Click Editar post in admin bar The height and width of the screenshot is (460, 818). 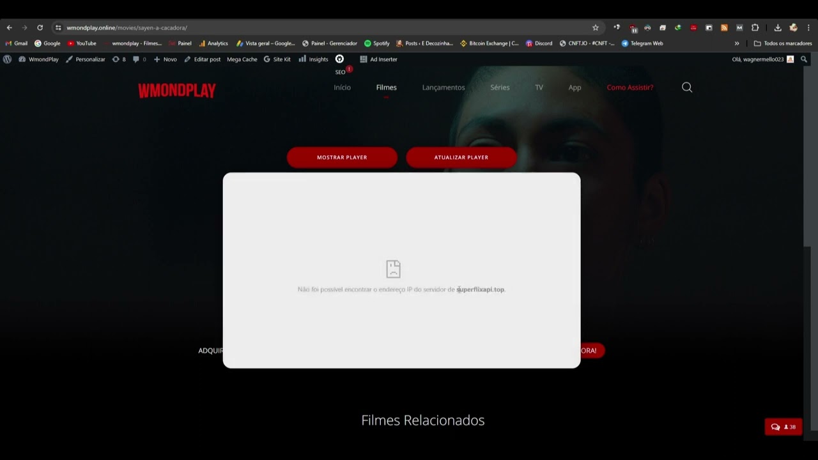point(202,59)
